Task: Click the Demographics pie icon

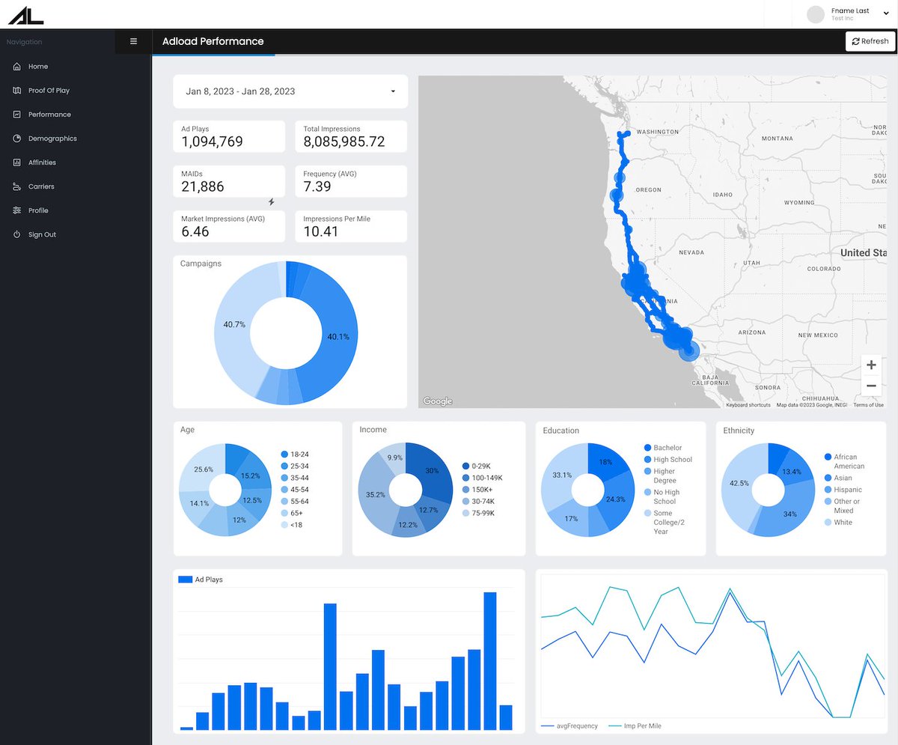Action: pyautogui.click(x=16, y=139)
